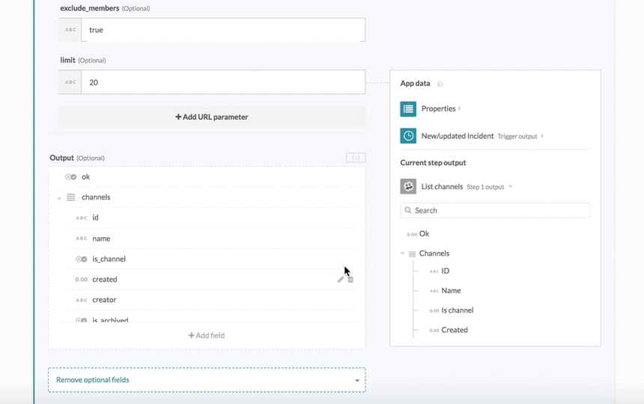Viewport: 644px width, 404px height.
Task: Click the New/updated Incident clock icon
Action: (x=408, y=135)
